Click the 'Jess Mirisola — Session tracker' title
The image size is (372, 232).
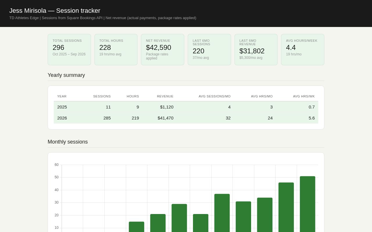55,11
